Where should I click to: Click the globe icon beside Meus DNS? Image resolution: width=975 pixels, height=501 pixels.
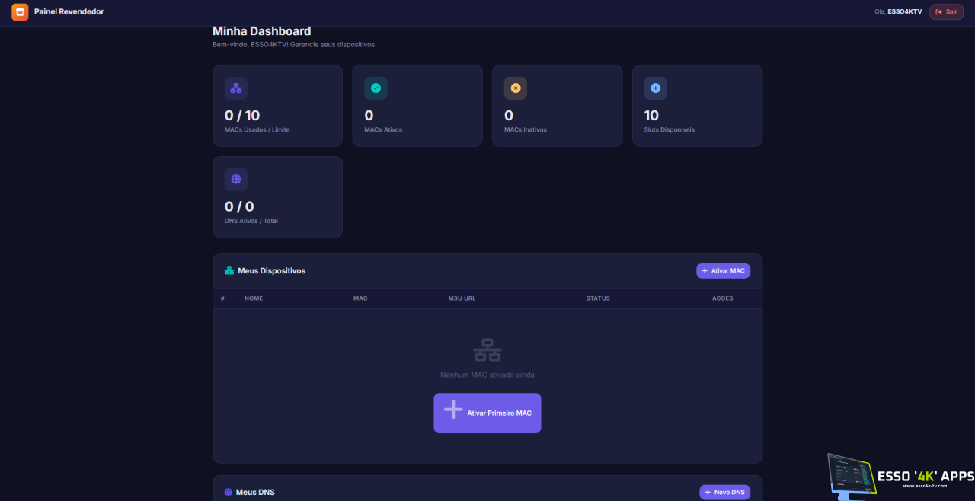229,493
